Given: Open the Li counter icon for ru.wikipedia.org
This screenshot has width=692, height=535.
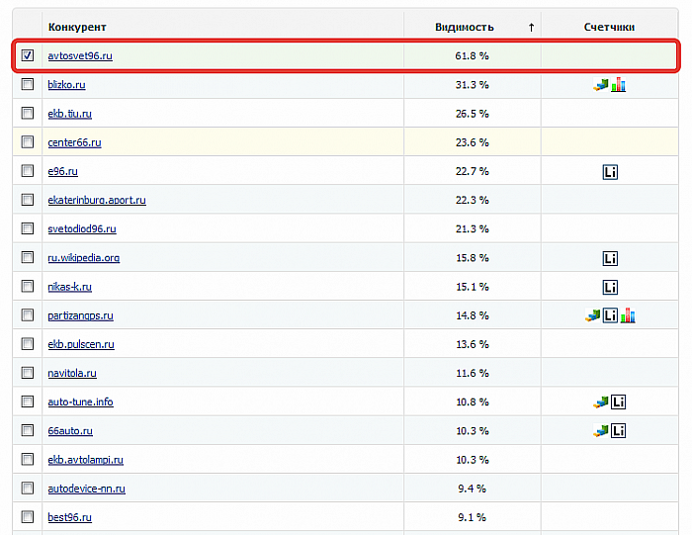Looking at the screenshot, I should pos(610,258).
